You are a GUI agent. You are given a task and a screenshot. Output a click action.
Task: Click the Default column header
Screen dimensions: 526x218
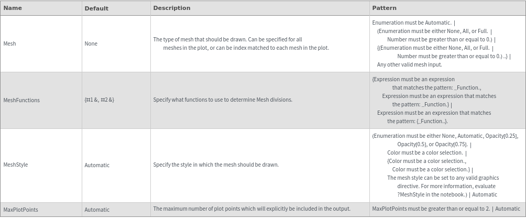(96, 8)
